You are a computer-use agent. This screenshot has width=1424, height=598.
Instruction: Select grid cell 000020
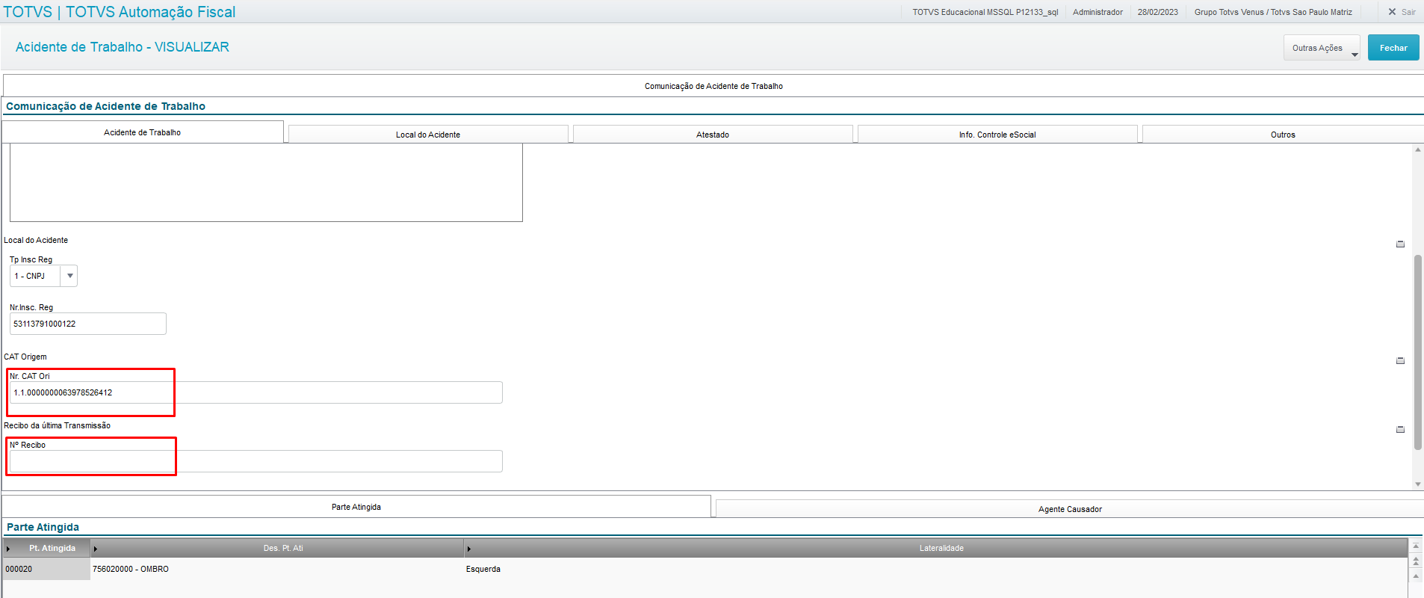46,569
